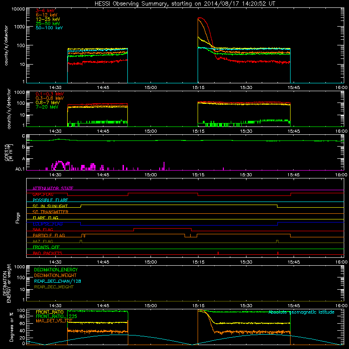349x349 pixels.
Task: Pick the FLARE_FLAG label
Action: point(45,218)
